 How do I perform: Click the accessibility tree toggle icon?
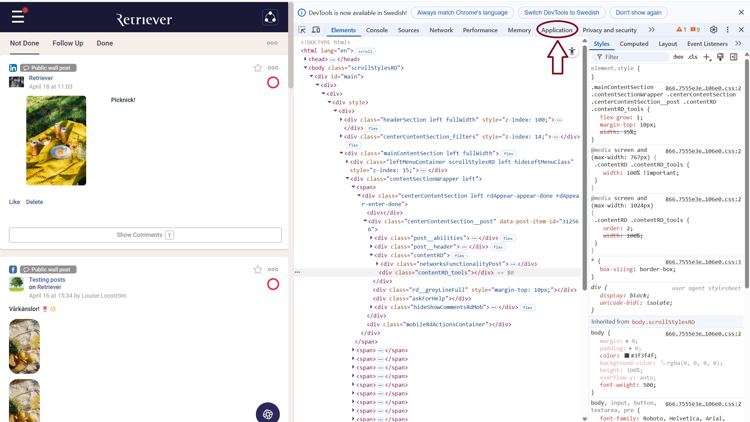coord(572,51)
